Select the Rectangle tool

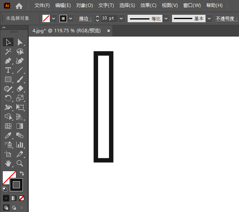pyautogui.click(x=8, y=79)
